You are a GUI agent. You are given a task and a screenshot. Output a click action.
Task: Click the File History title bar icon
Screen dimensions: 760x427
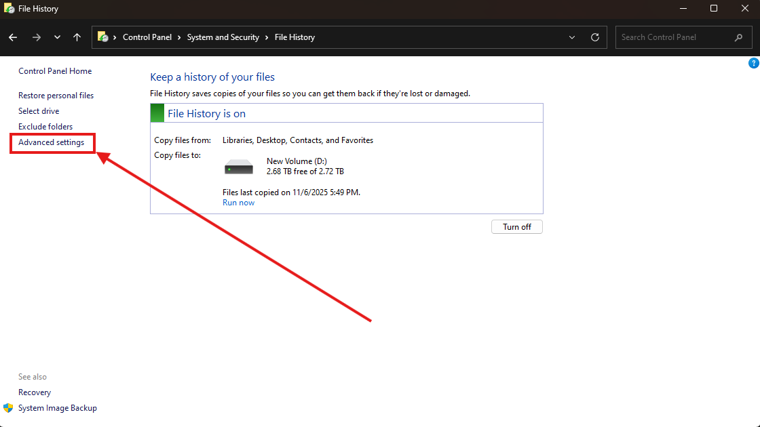coord(9,8)
